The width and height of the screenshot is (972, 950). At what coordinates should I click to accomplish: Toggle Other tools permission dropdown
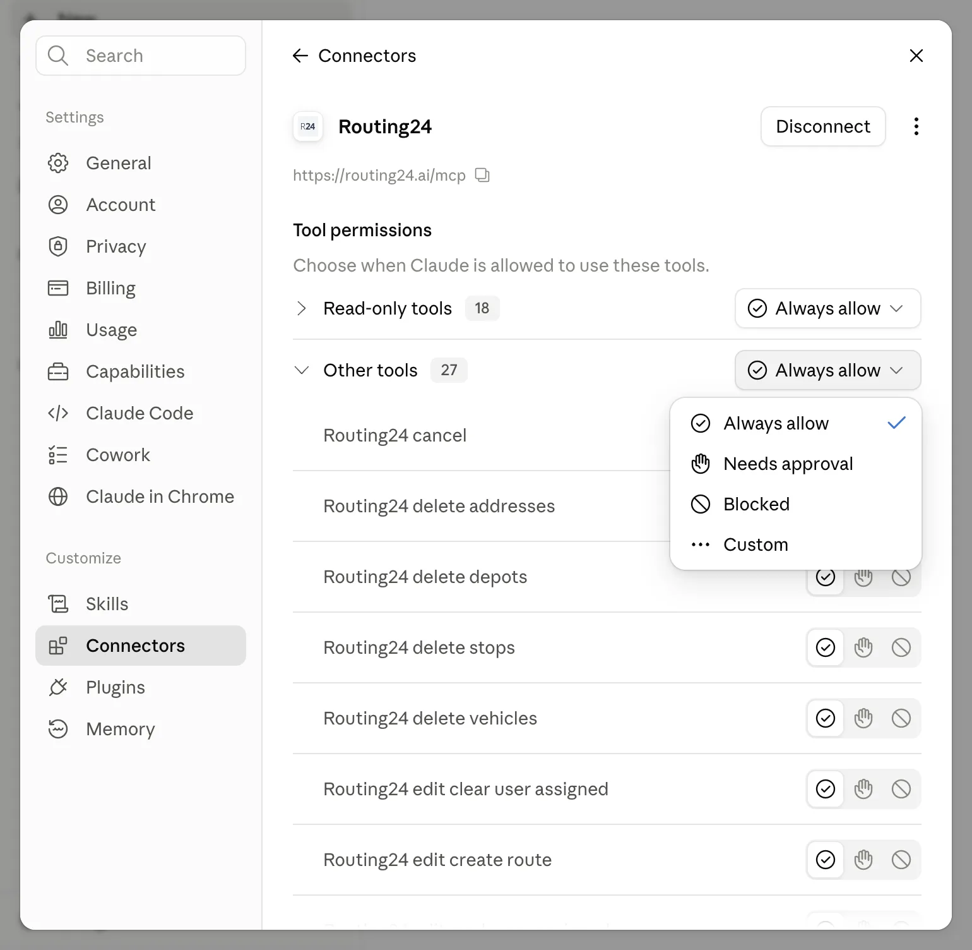click(827, 370)
